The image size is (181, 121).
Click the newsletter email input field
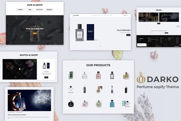157,33
